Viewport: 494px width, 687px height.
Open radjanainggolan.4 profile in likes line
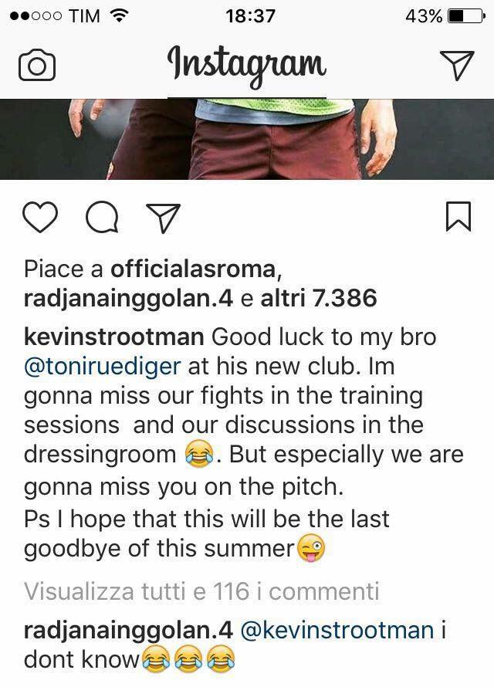pyautogui.click(x=128, y=298)
